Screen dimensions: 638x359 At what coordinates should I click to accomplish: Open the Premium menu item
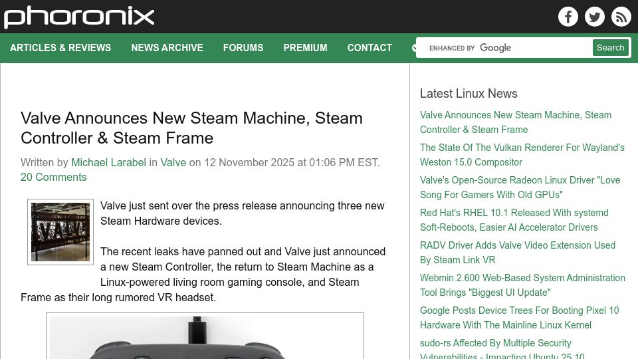click(x=305, y=48)
